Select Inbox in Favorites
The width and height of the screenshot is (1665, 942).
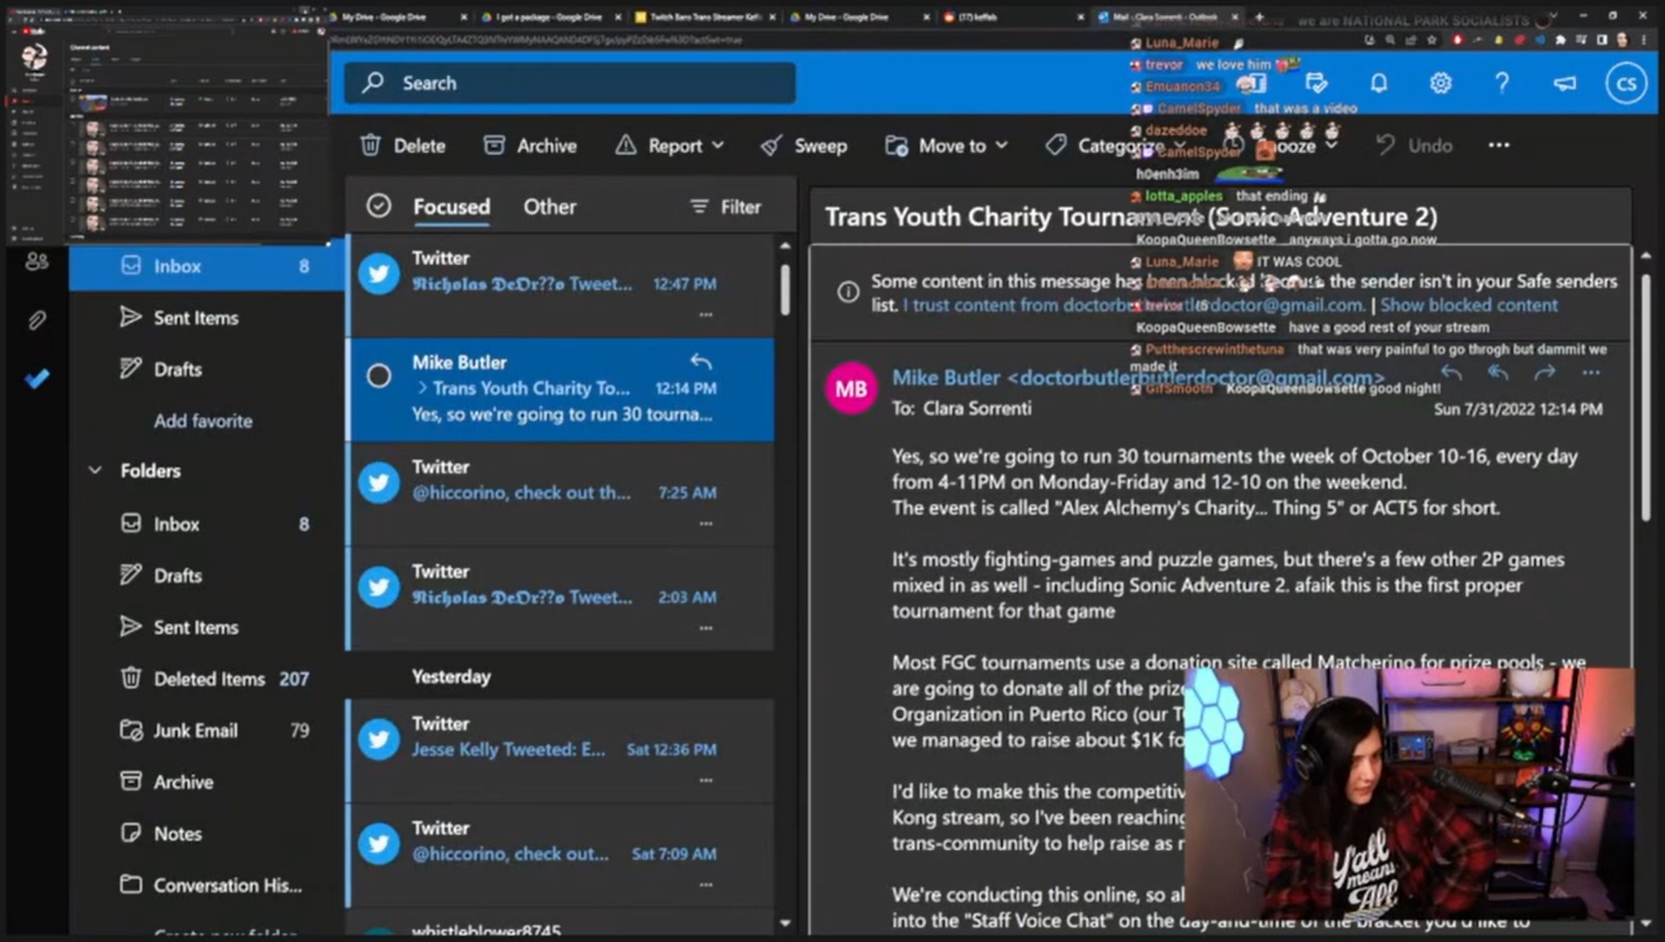pos(206,266)
